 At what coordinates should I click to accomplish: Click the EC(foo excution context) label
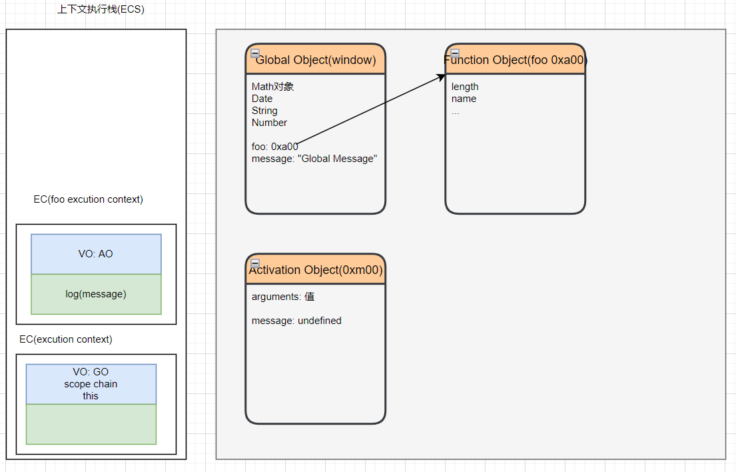click(x=89, y=199)
